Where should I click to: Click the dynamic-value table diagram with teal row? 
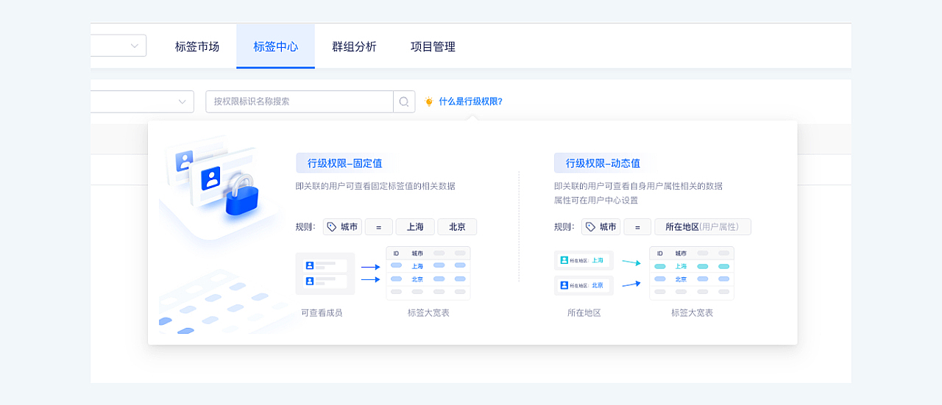pyautogui.click(x=692, y=273)
